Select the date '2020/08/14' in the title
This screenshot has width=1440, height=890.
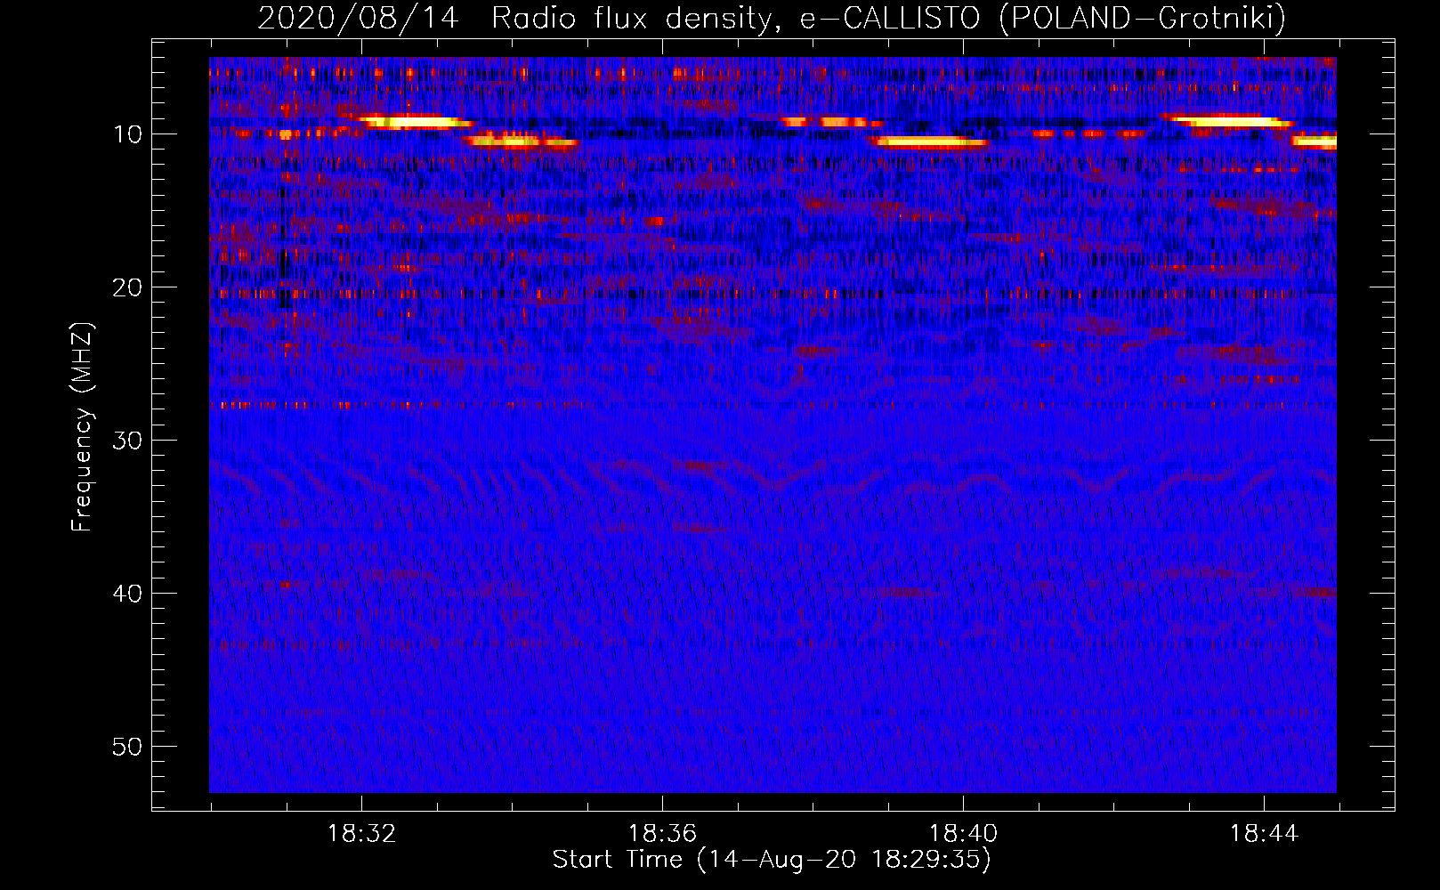pos(359,18)
